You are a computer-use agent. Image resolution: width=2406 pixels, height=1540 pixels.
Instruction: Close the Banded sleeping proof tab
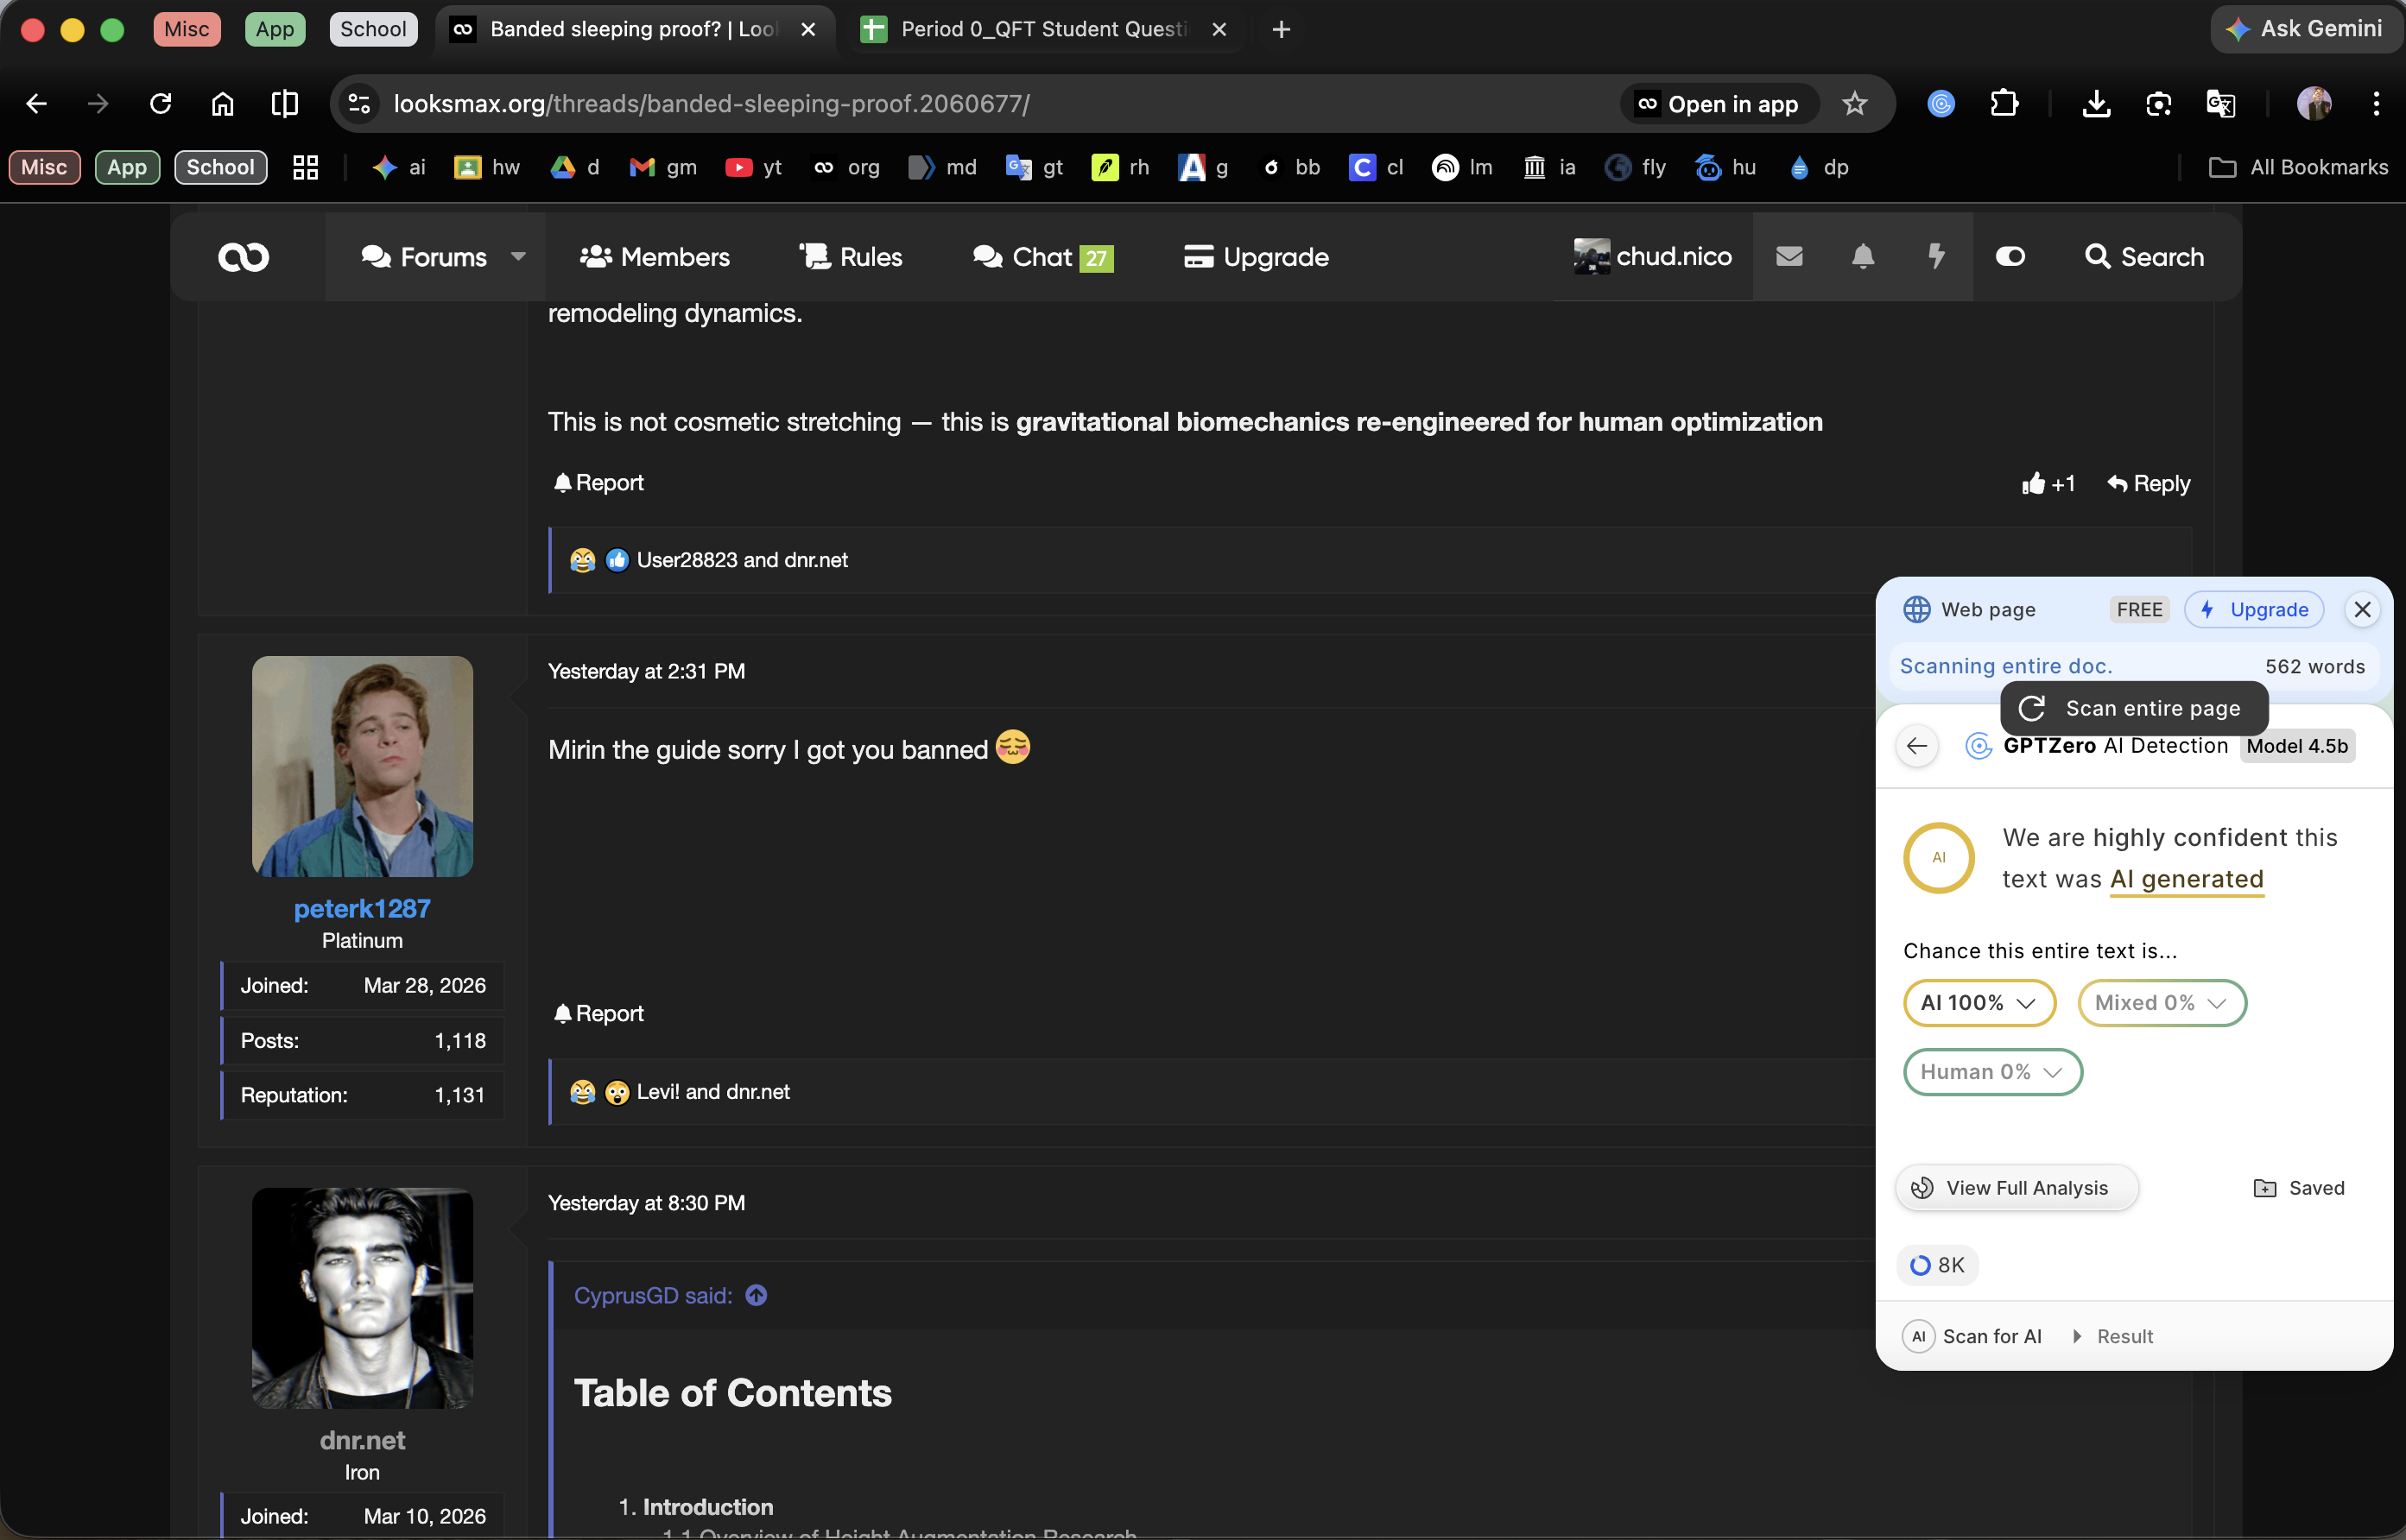click(x=808, y=29)
